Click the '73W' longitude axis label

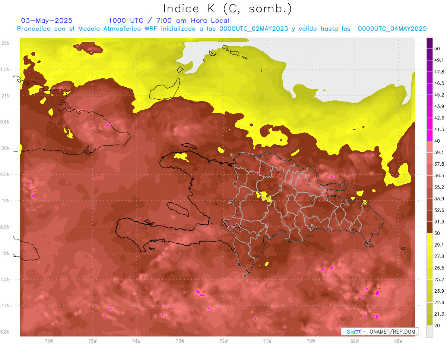point(180,341)
